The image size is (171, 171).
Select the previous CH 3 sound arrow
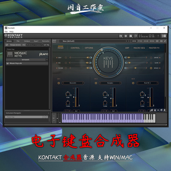click(138, 83)
